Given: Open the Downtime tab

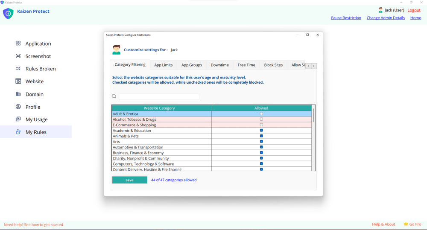Looking at the screenshot, I should pos(219,65).
